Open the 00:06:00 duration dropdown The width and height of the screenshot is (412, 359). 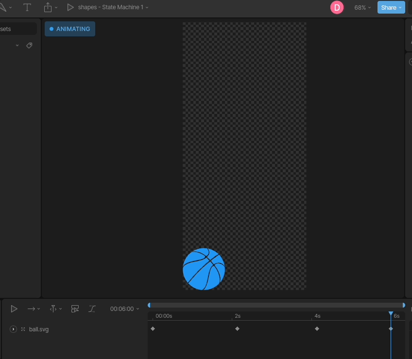124,309
